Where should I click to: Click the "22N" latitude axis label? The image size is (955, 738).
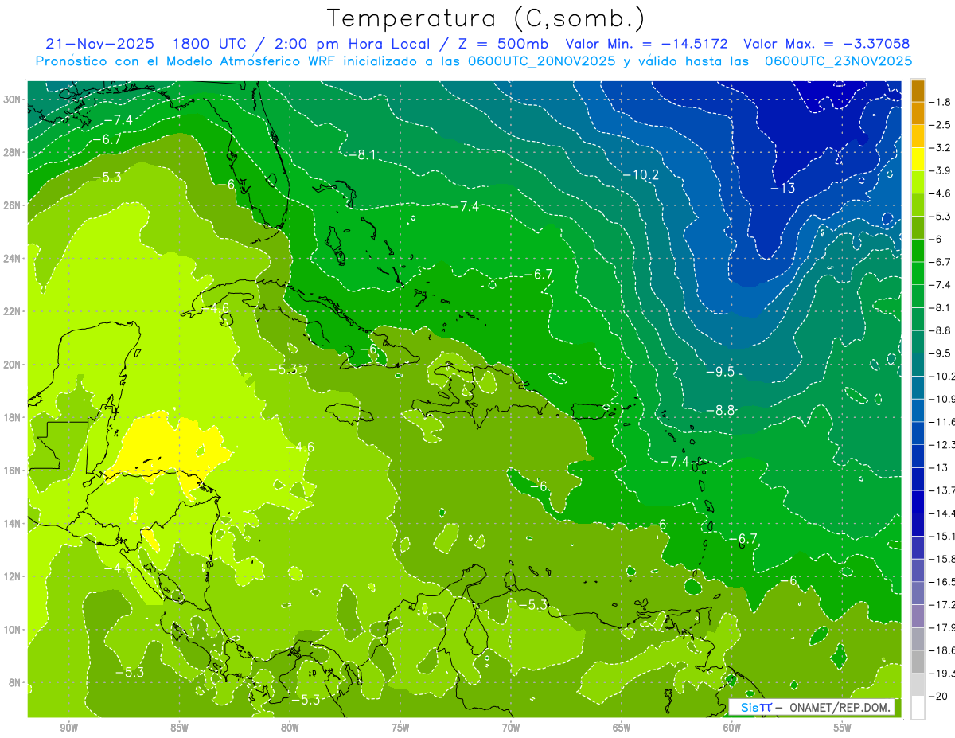[14, 310]
